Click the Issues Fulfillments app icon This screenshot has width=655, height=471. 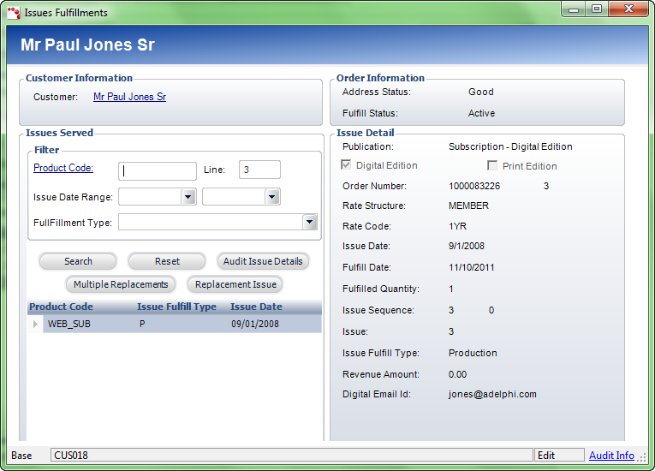click(x=14, y=13)
